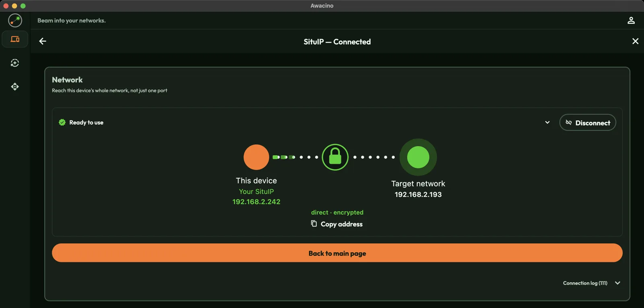Click the SituIP — Connected title
The image size is (644, 308).
click(x=337, y=42)
